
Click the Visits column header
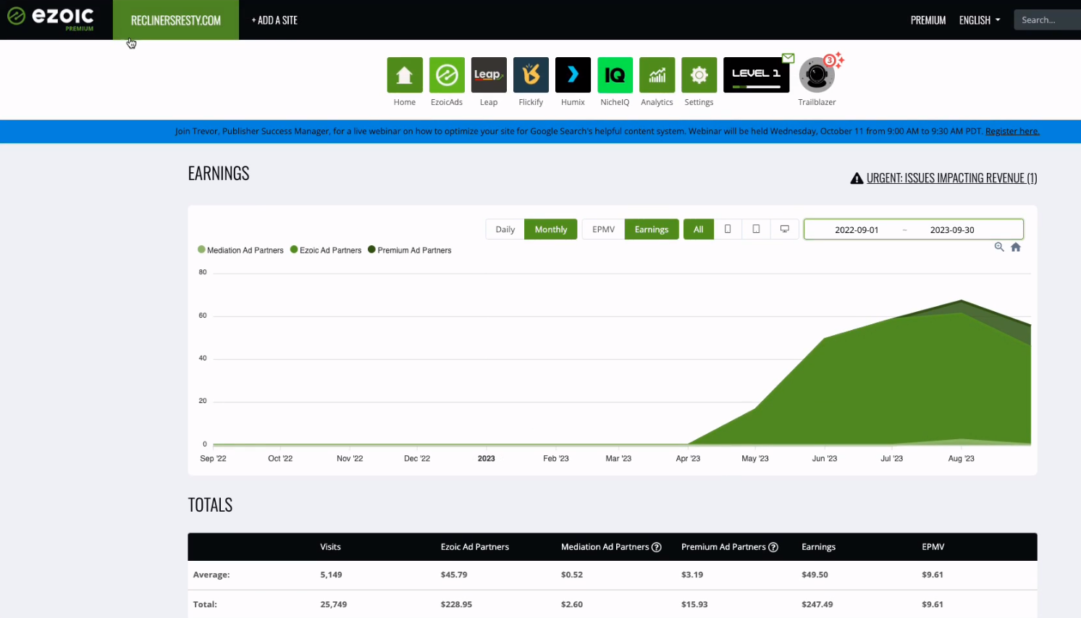[330, 547]
